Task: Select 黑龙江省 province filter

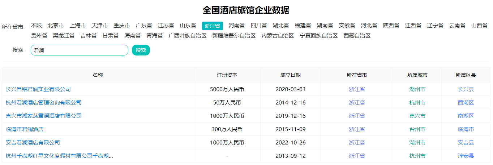Action: point(64,36)
